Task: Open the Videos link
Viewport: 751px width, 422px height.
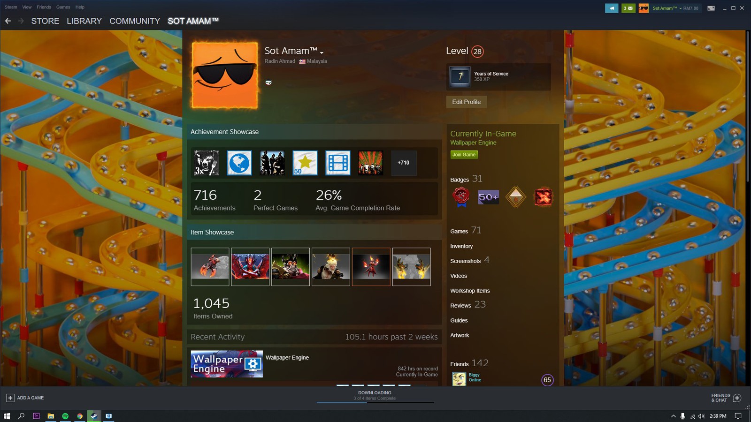Action: pyautogui.click(x=459, y=276)
